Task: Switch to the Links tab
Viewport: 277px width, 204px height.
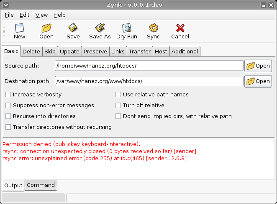Action: click(x=118, y=51)
